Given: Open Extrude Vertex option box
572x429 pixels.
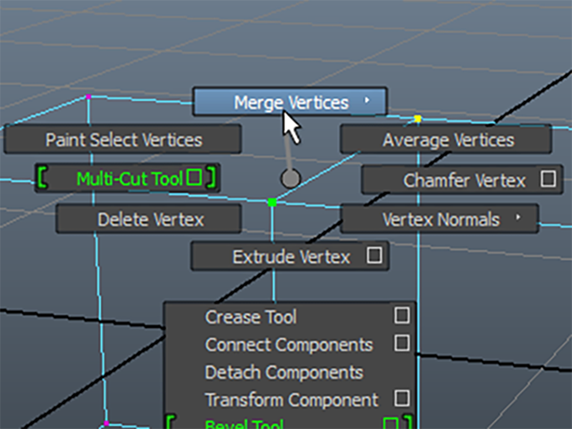Looking at the screenshot, I should (374, 256).
